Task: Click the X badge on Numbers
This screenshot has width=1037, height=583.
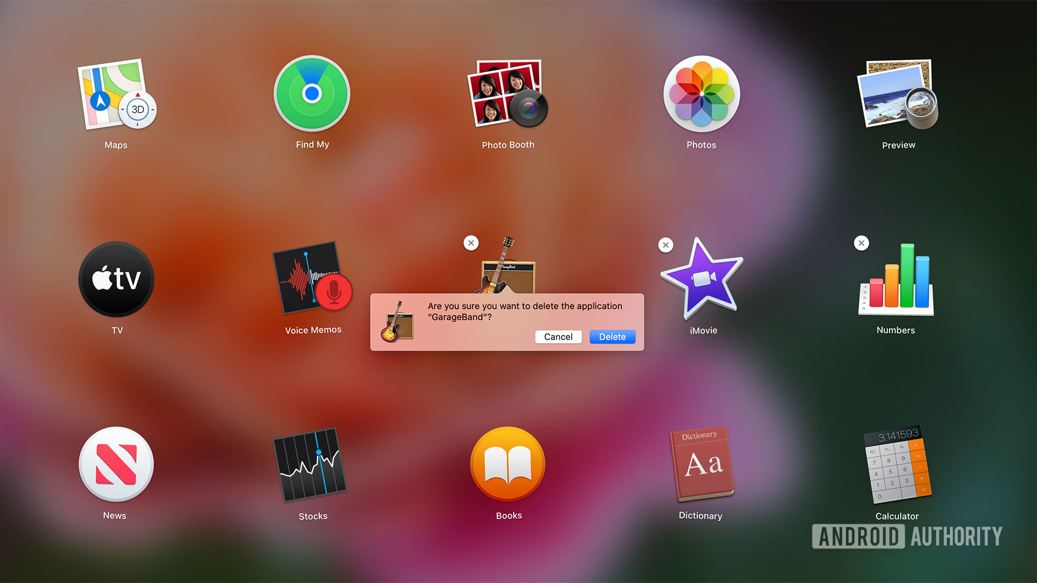Action: point(861,243)
